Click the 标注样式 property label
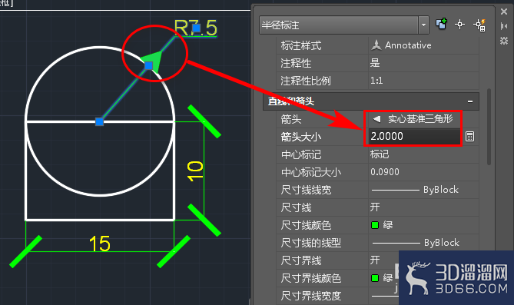The image size is (514, 305). pyautogui.click(x=300, y=45)
